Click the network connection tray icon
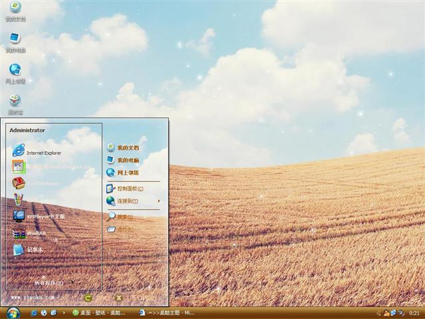 (x=393, y=313)
